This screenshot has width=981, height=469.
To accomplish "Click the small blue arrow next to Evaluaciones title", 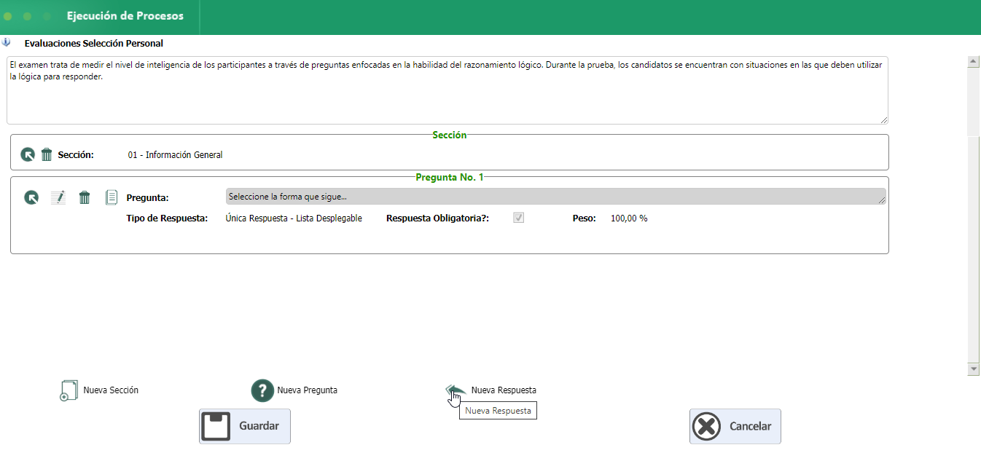I will click(7, 42).
